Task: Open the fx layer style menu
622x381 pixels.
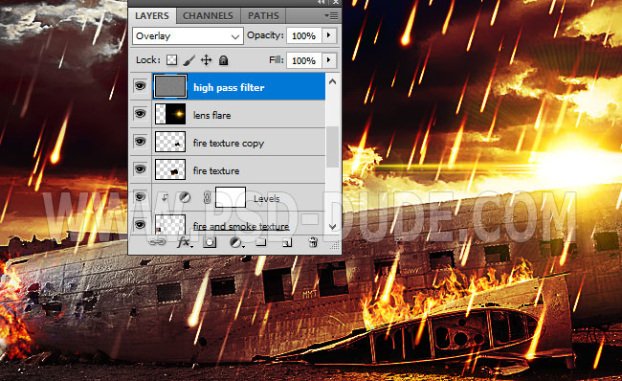Action: 184,242
